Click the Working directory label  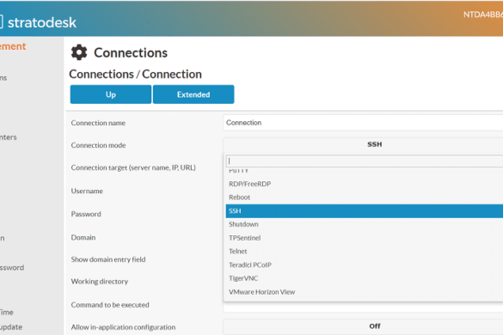tap(100, 282)
